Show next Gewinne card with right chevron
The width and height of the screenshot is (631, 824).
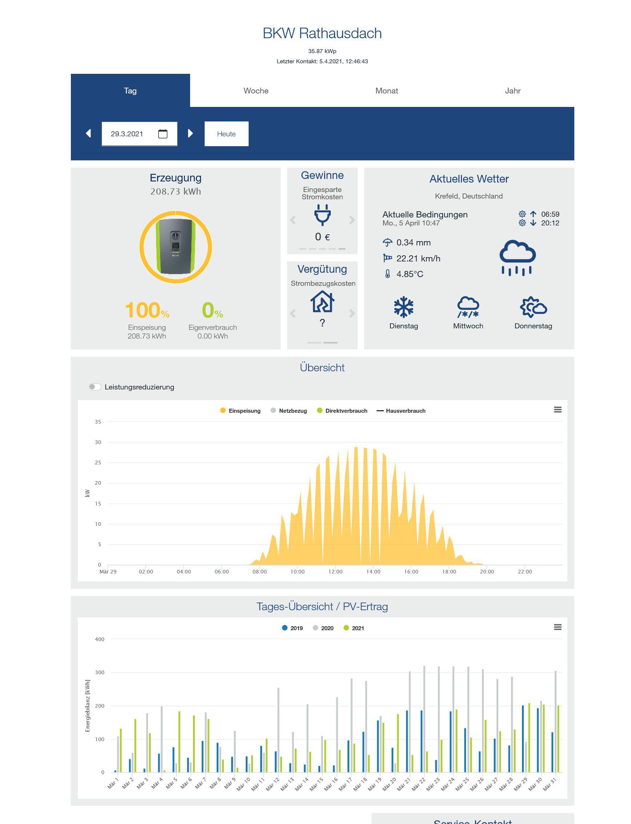(x=352, y=220)
